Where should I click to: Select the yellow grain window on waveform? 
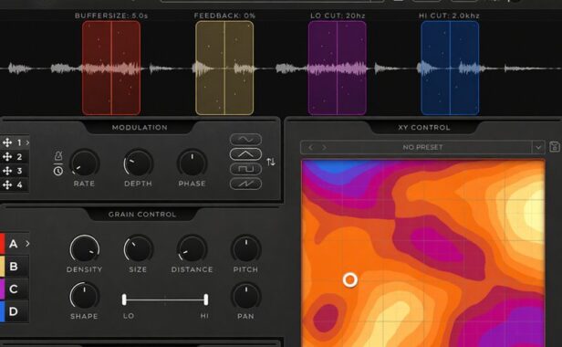point(224,68)
